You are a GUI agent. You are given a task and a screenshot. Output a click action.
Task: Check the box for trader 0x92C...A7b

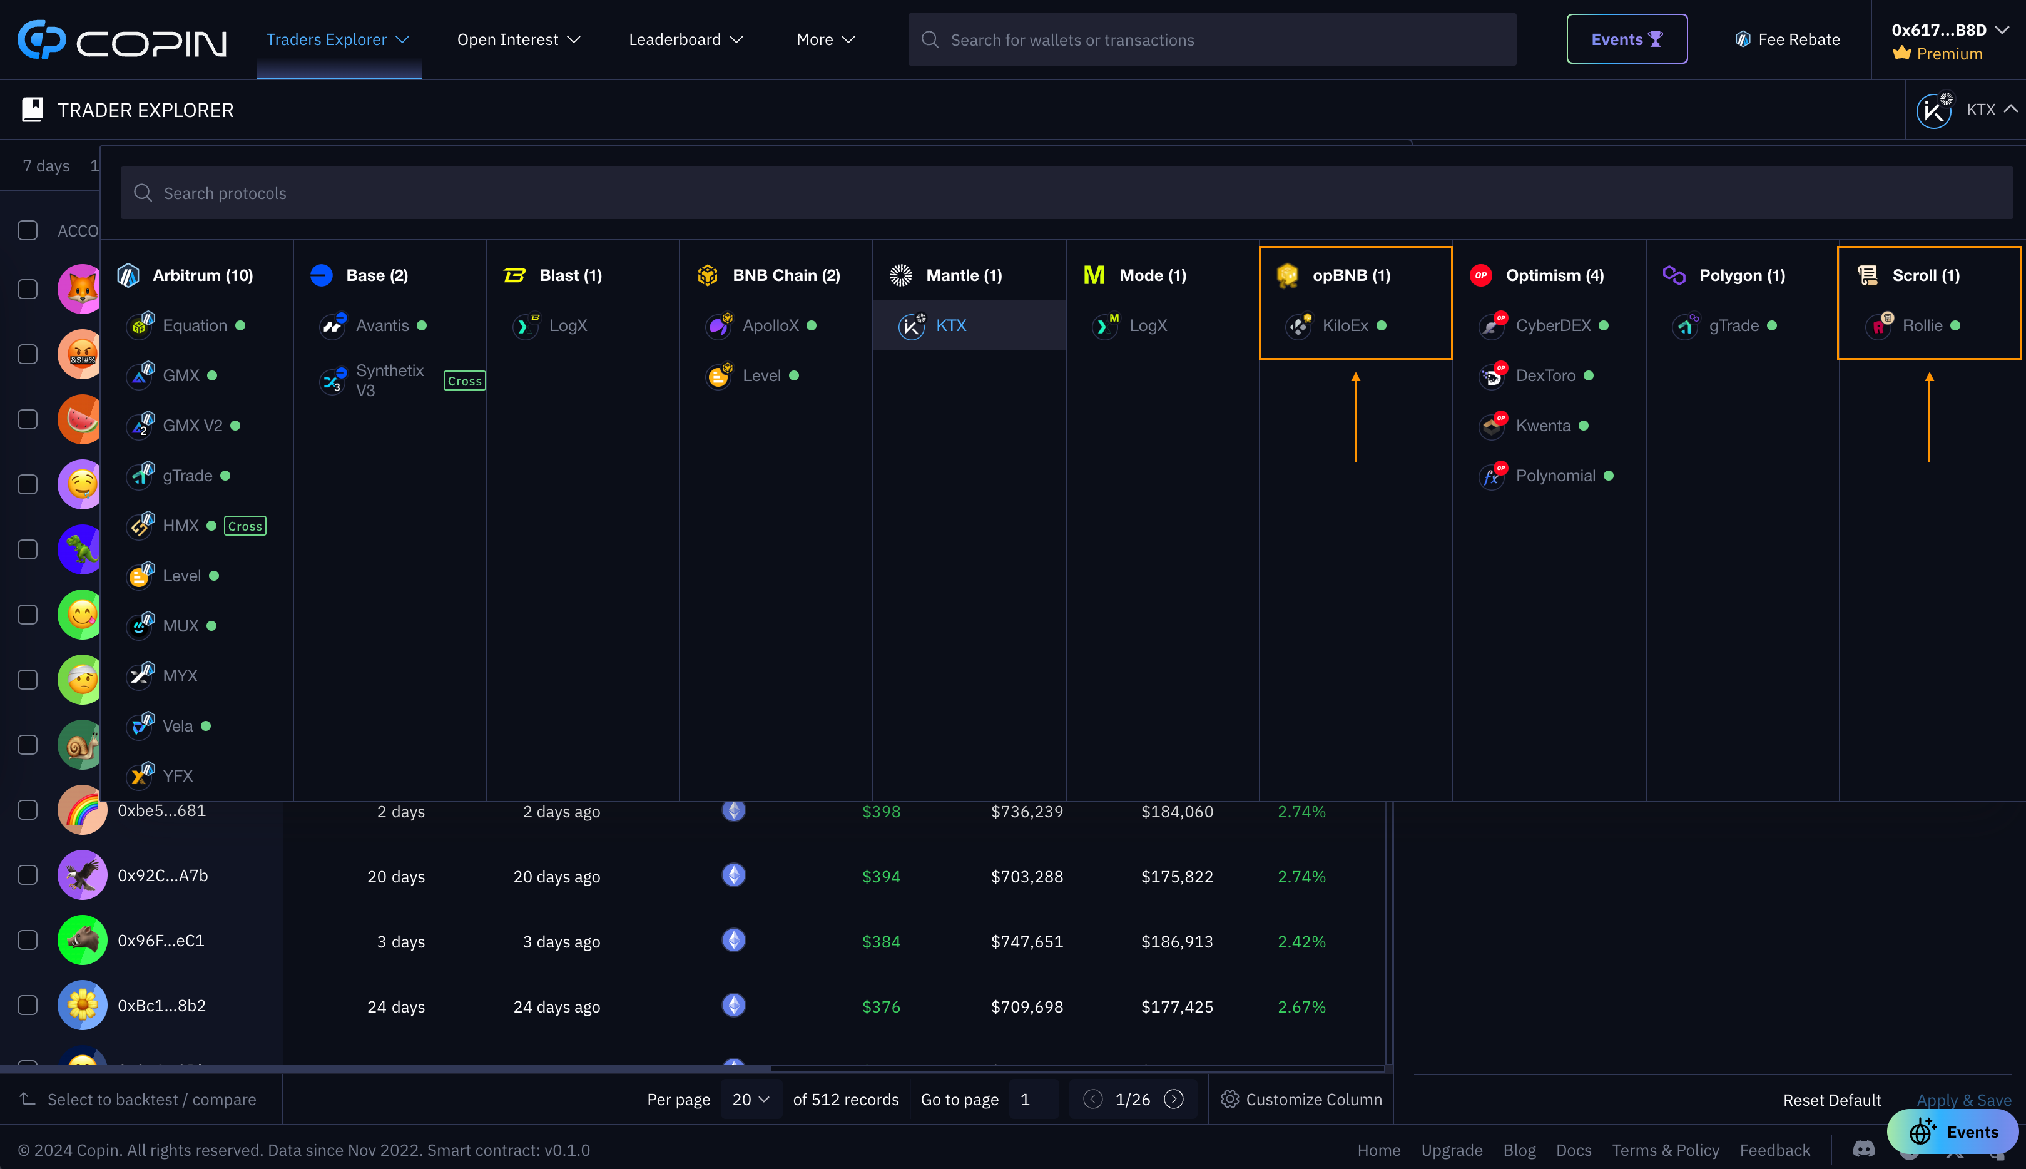(x=28, y=875)
